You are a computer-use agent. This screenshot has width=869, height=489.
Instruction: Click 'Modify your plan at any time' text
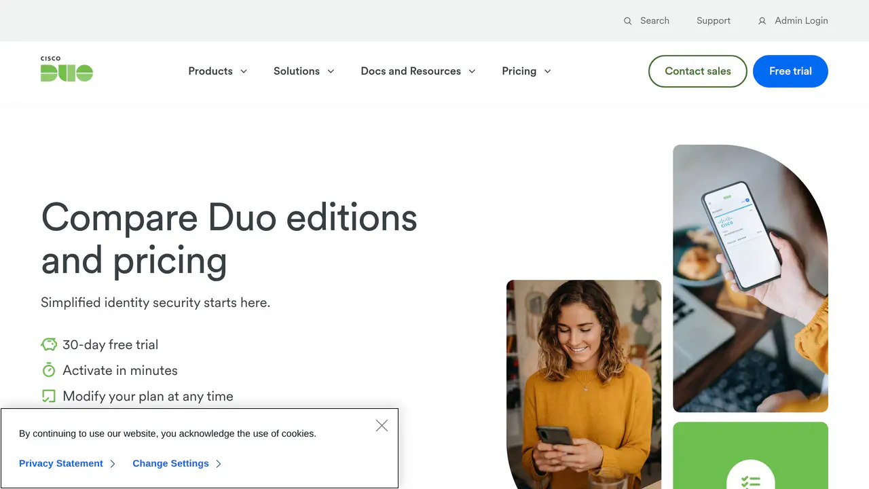pyautogui.click(x=148, y=396)
